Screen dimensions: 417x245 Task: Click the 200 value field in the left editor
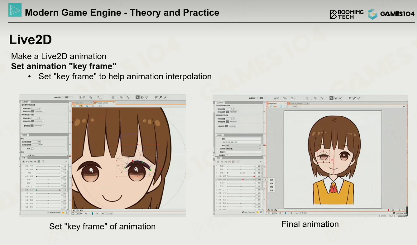36,142
